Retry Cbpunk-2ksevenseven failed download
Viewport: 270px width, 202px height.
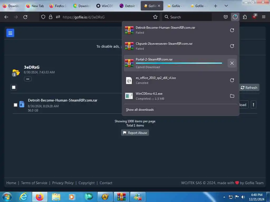pyautogui.click(x=232, y=46)
